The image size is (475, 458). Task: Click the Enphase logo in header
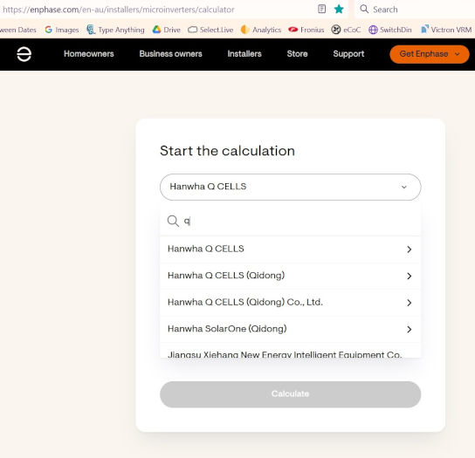point(24,54)
